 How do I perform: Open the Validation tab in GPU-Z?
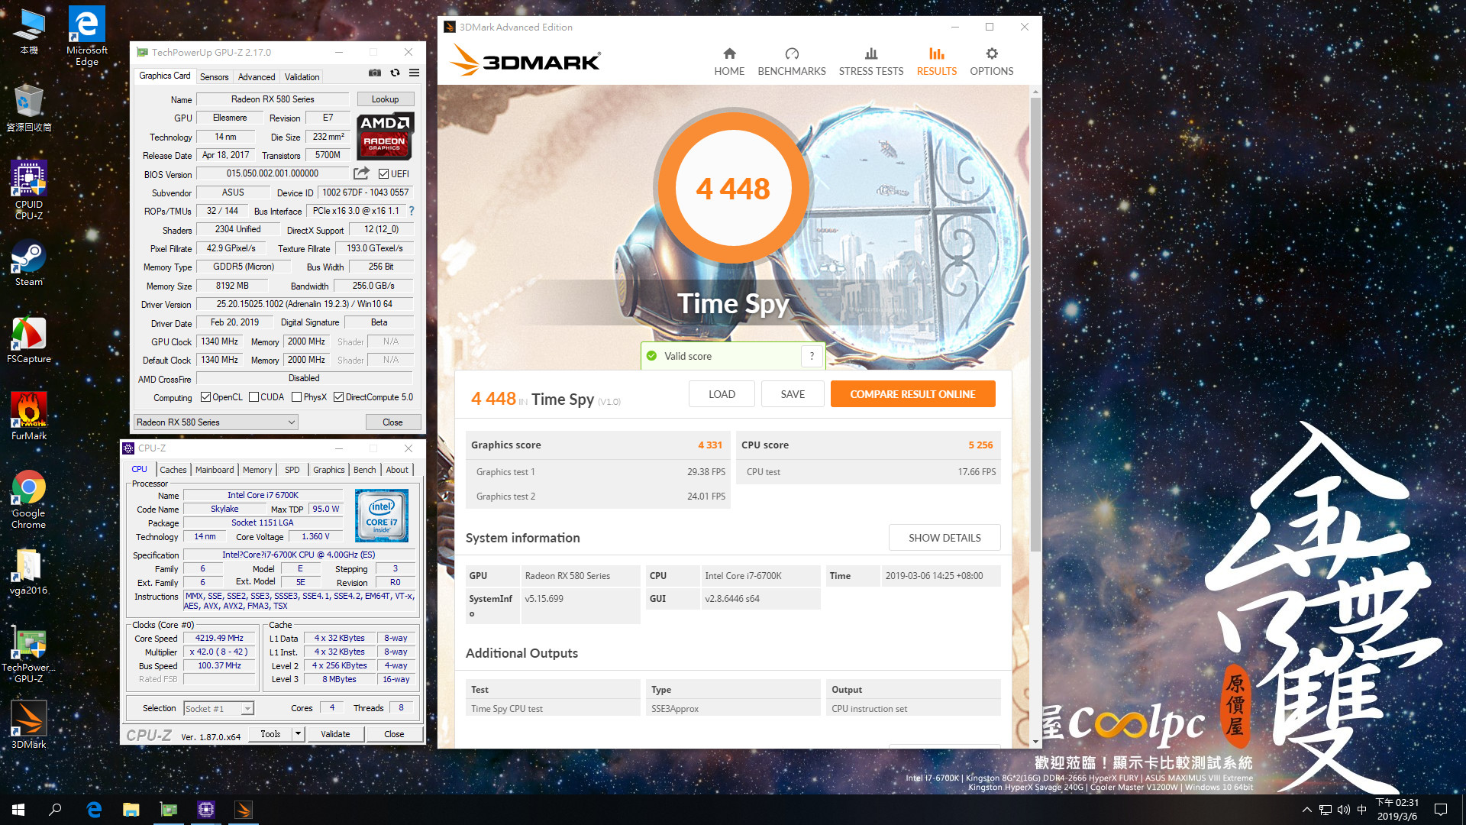302,77
